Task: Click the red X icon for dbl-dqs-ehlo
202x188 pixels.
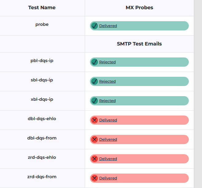Action: (x=95, y=120)
